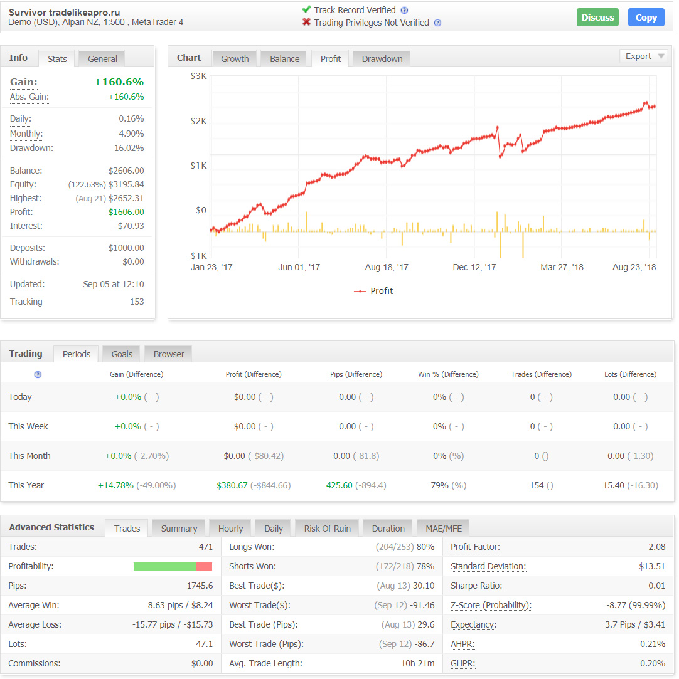The image size is (679, 679).
Task: Click the Avg. Trade Length 10h 21m value
Action: (417, 664)
